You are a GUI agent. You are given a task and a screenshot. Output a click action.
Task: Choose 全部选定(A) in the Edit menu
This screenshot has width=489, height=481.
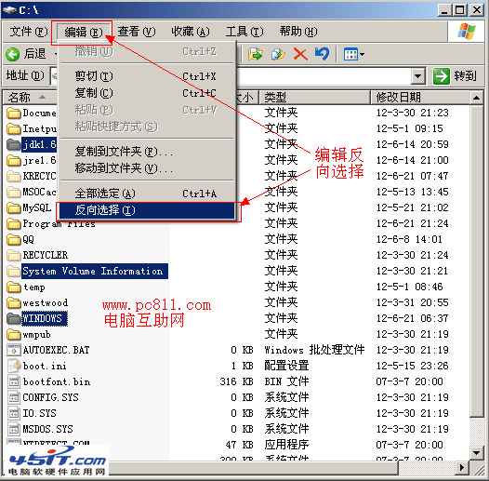(x=147, y=194)
